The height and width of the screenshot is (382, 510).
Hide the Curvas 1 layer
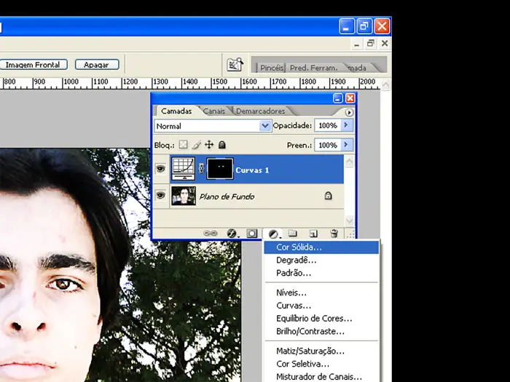tap(160, 170)
